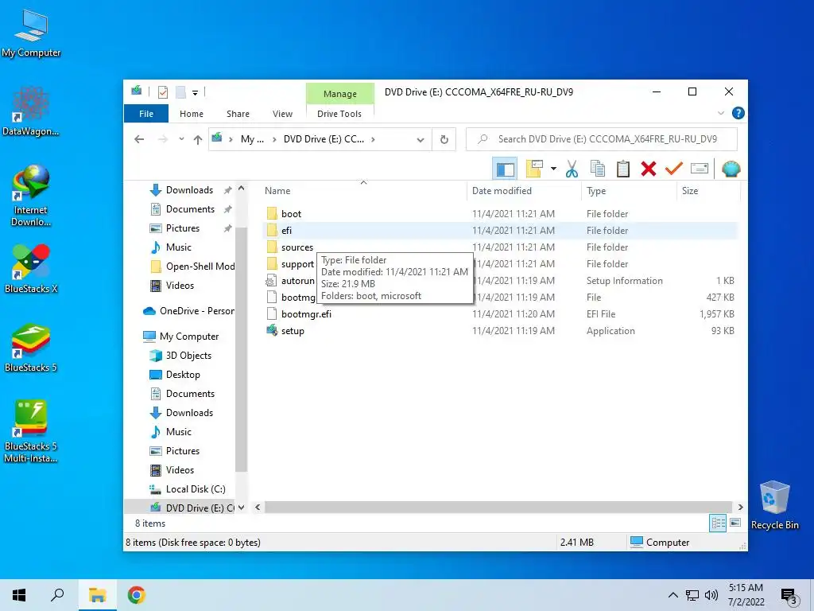This screenshot has width=814, height=611.
Task: Go up one folder level arrow
Action: tap(198, 139)
